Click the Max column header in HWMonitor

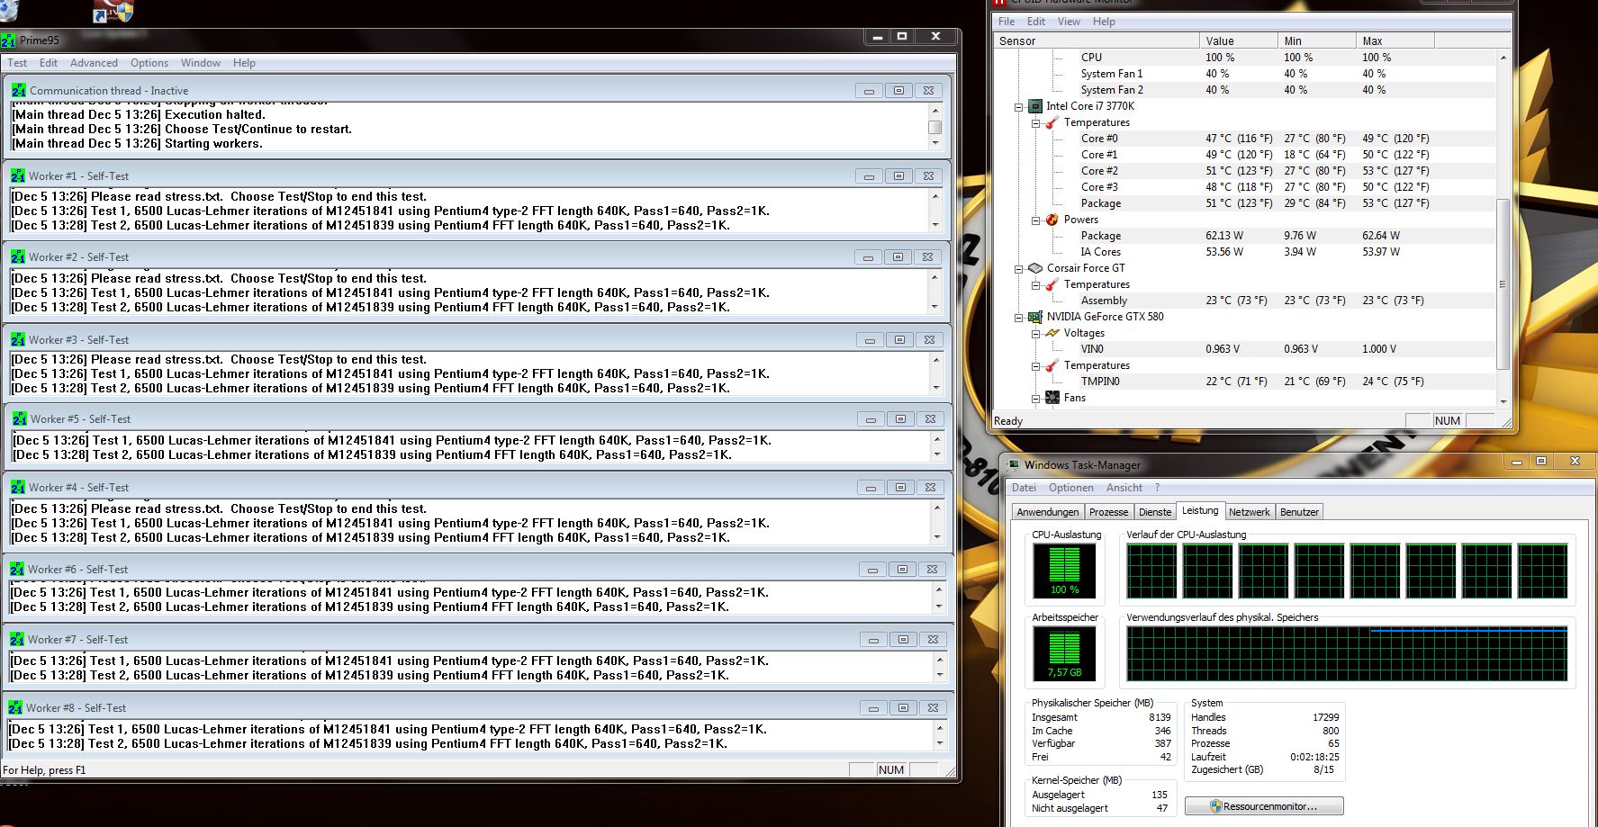(1395, 40)
